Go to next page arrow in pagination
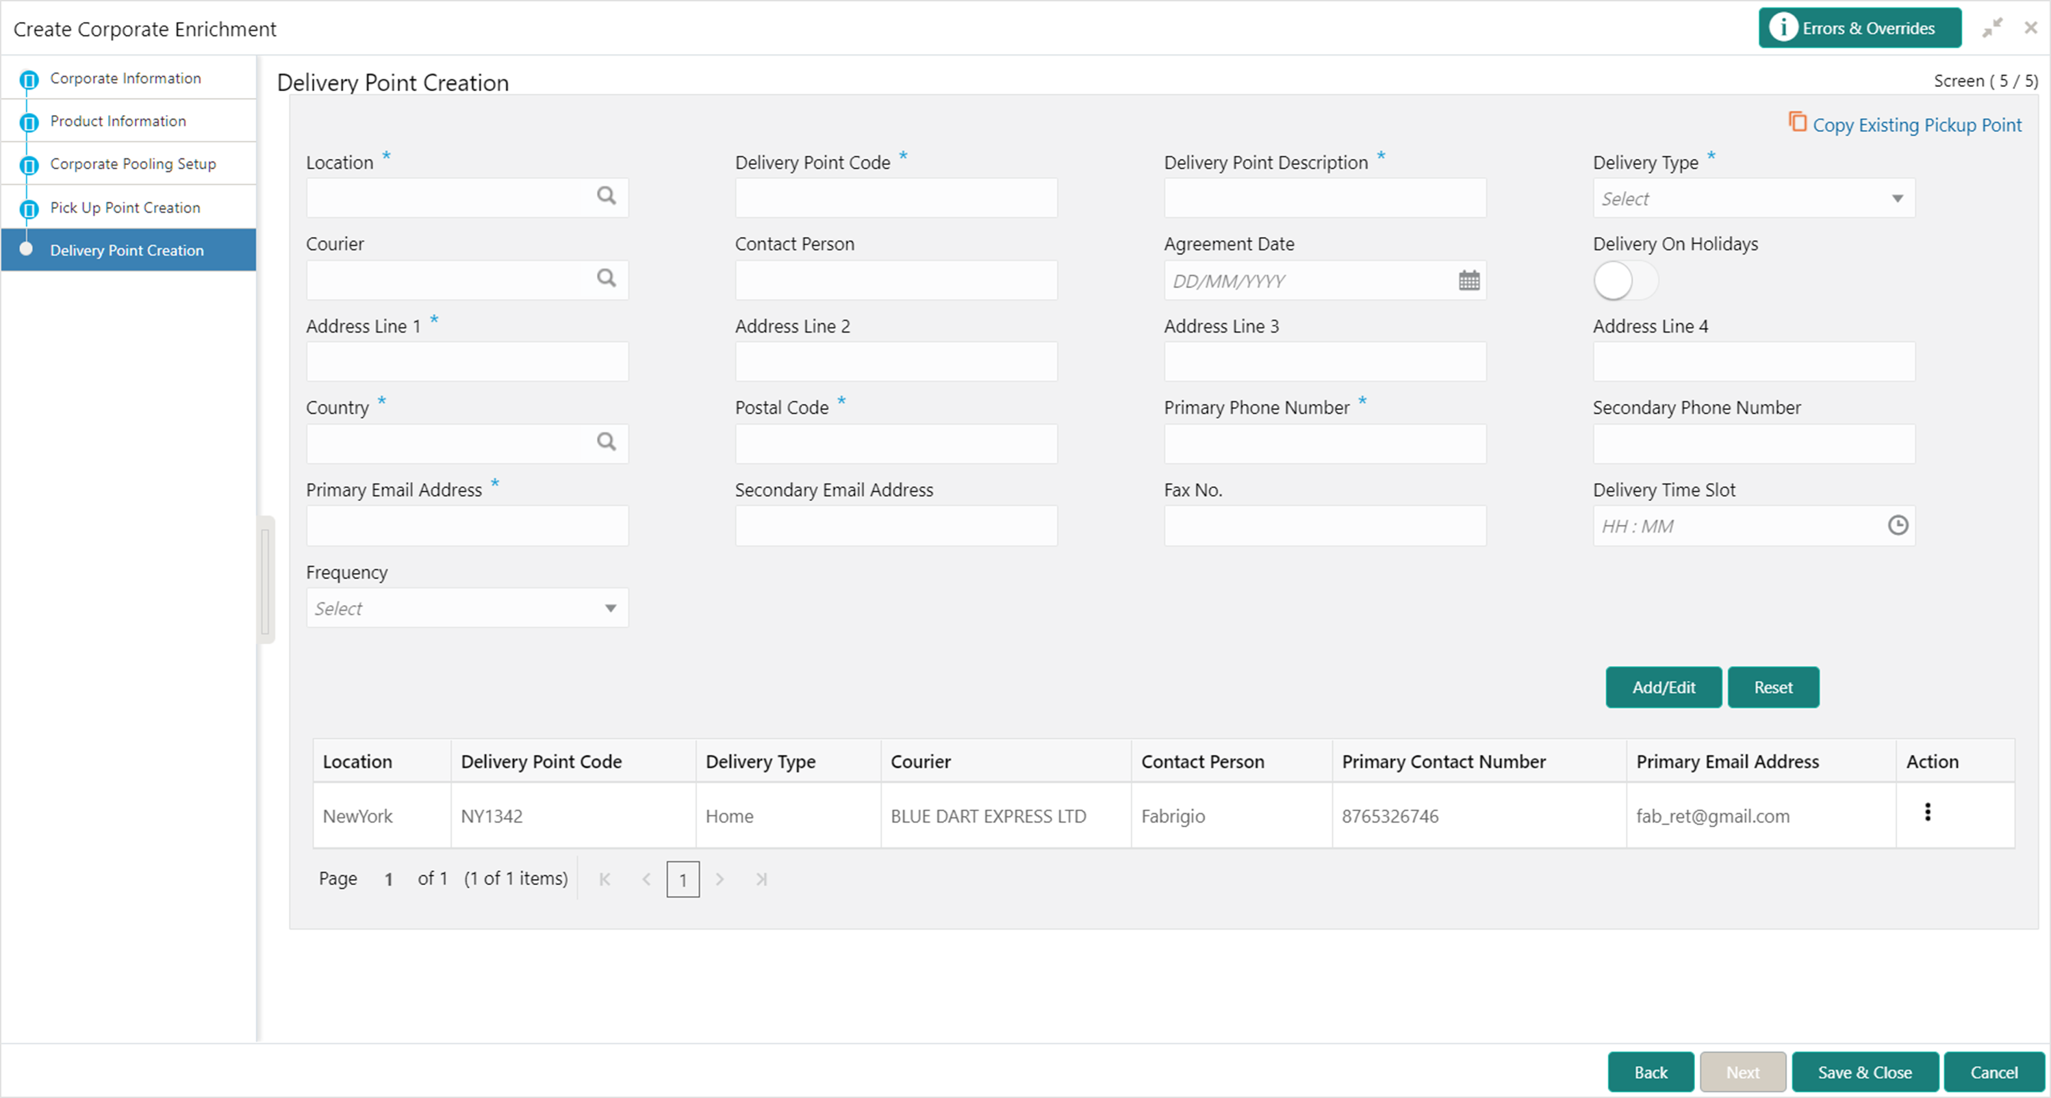 (x=719, y=879)
